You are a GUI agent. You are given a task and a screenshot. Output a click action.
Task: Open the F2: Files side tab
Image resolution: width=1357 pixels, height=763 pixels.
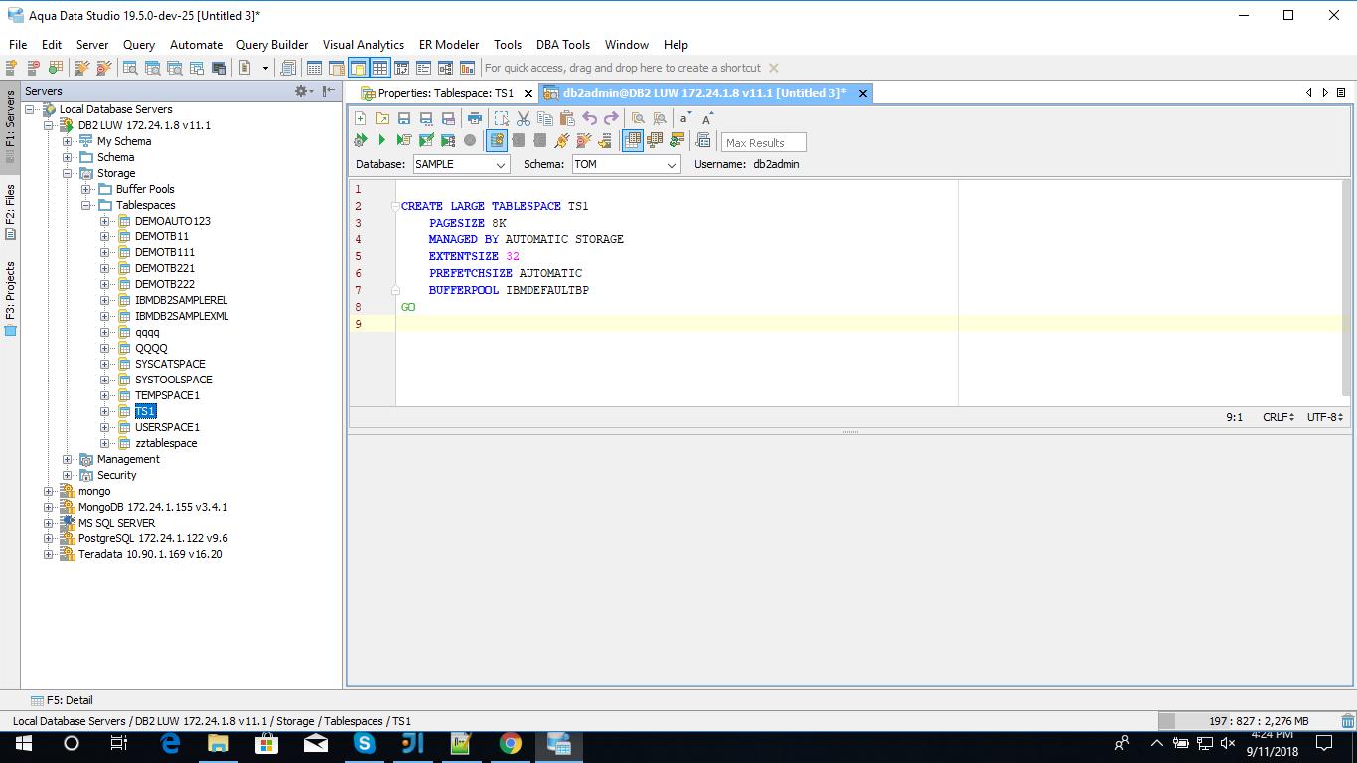click(x=10, y=211)
